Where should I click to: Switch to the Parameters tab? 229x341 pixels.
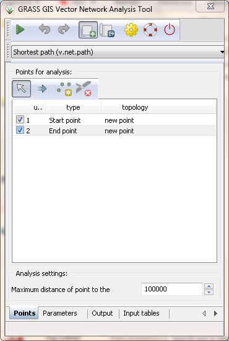[x=60, y=313]
